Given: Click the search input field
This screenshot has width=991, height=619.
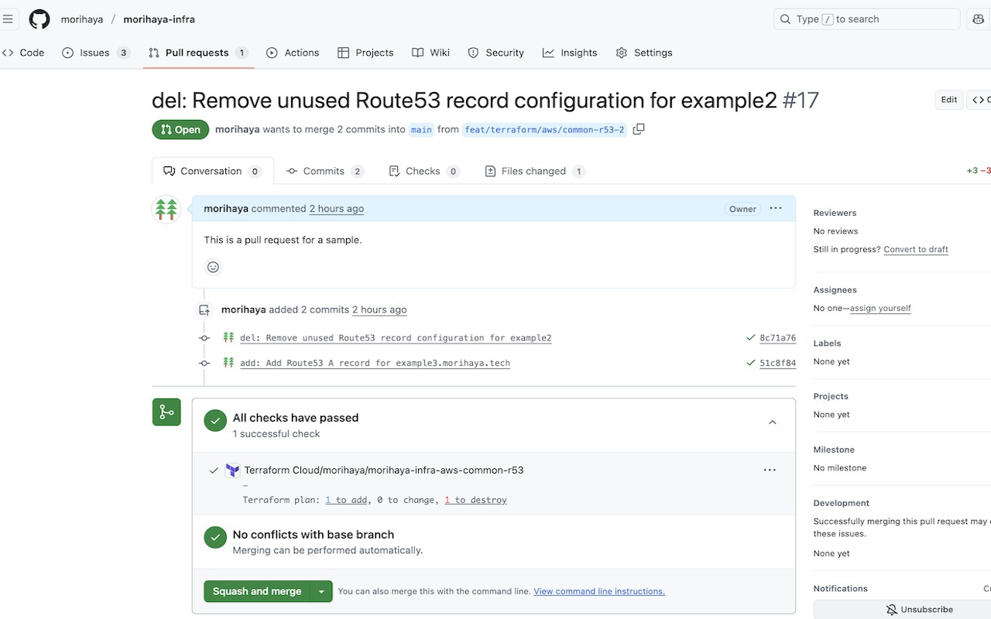Looking at the screenshot, I should 866,19.
